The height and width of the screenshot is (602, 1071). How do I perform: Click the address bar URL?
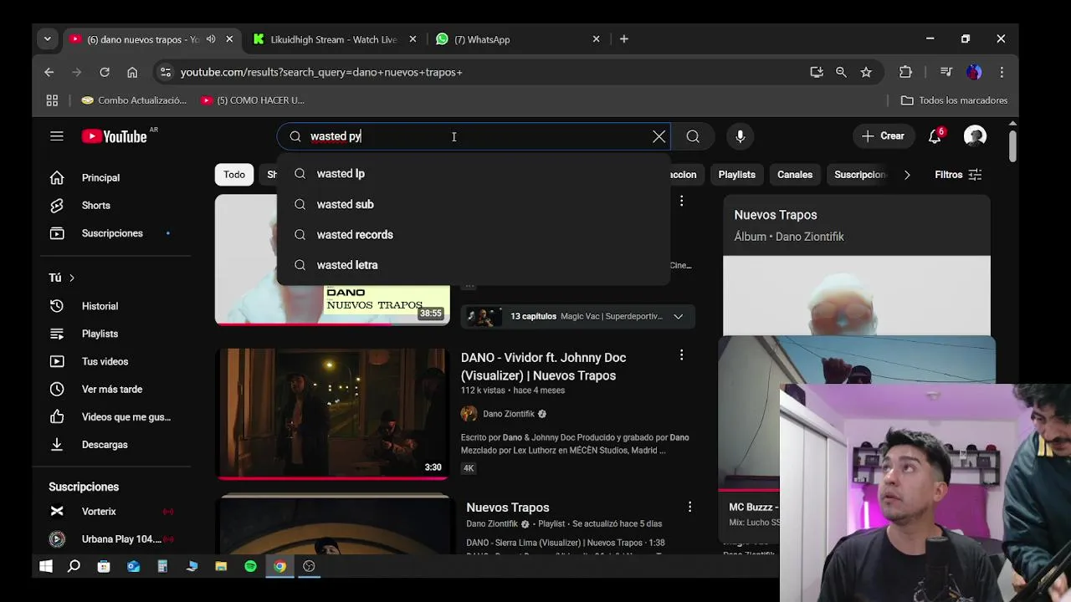coord(321,72)
